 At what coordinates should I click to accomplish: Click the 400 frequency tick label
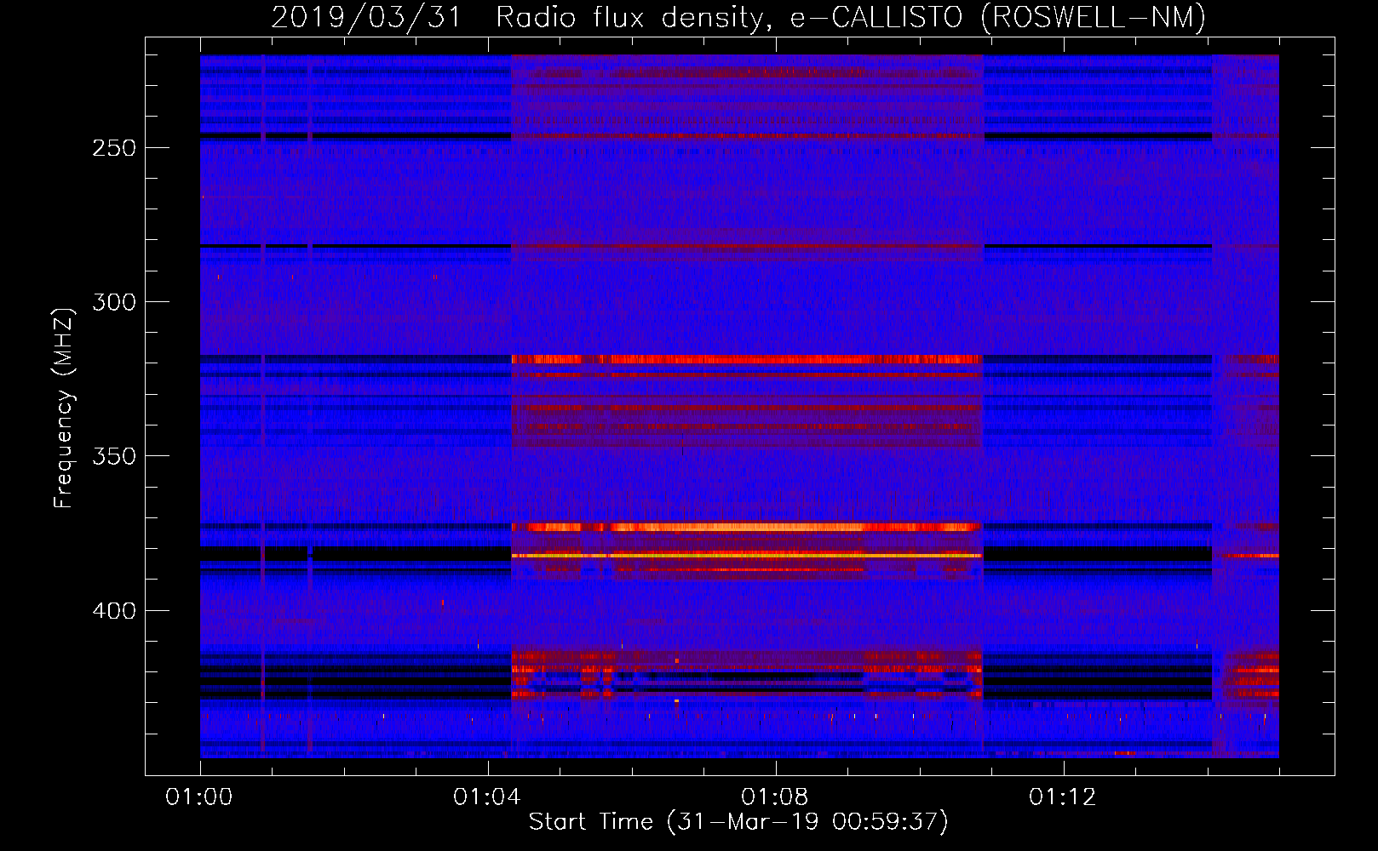click(x=114, y=611)
